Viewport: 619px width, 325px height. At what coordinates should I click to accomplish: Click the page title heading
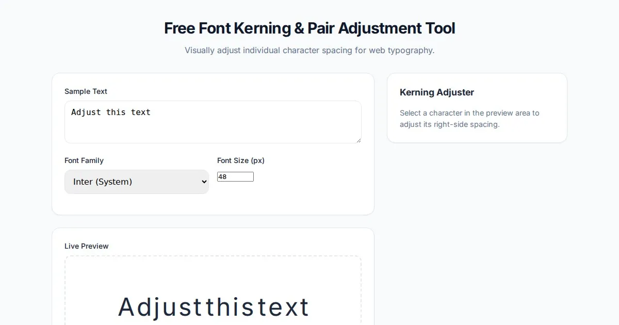click(x=309, y=28)
